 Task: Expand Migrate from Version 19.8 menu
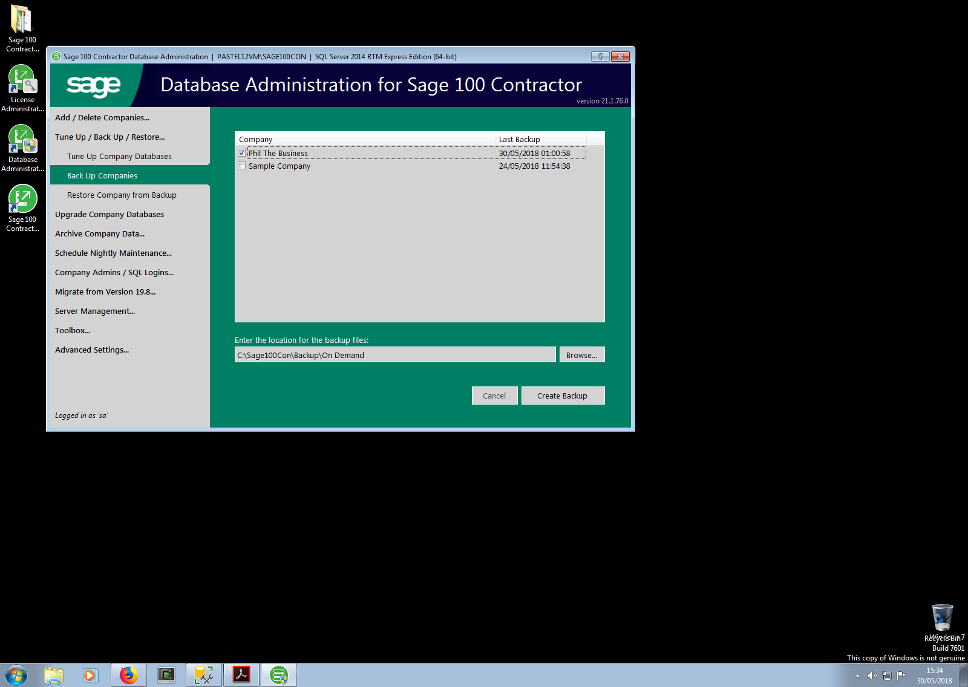(x=105, y=291)
